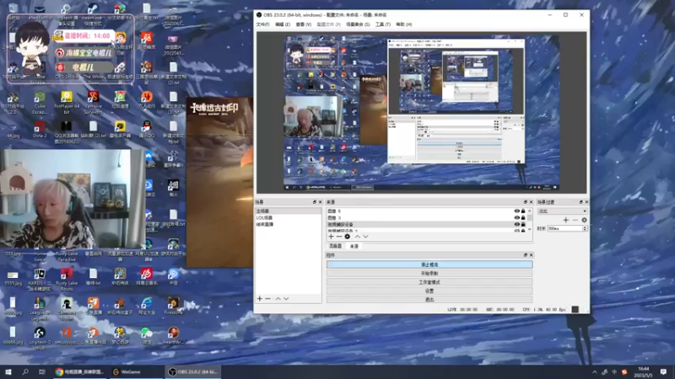
Task: Close the Scenes dock panel
Action: (320, 202)
